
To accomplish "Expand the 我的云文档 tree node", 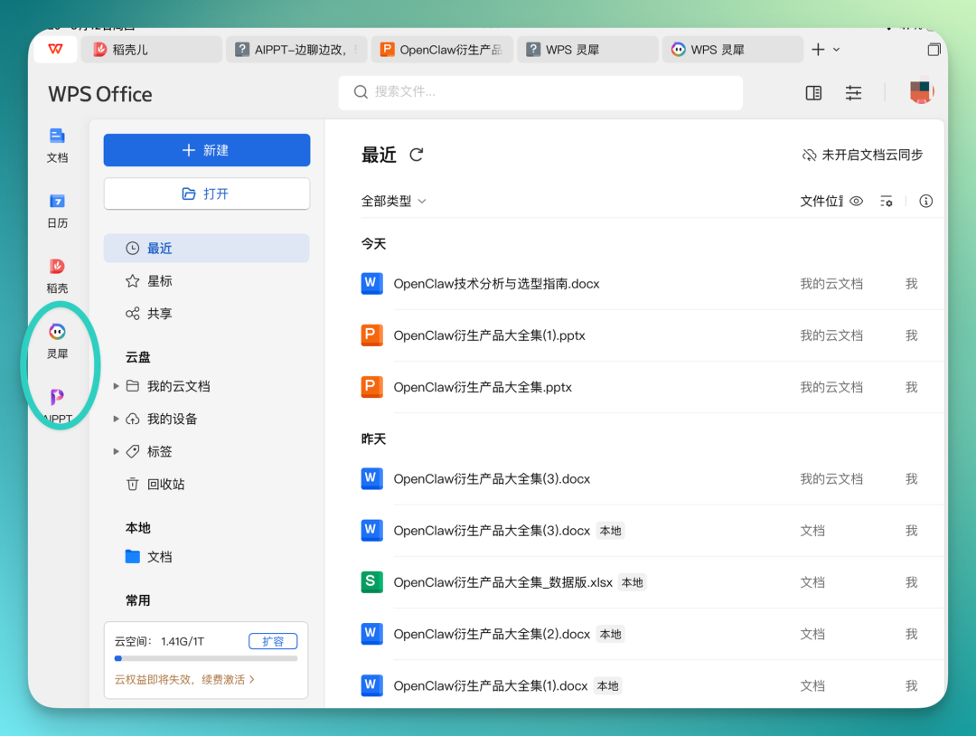I will [x=116, y=386].
